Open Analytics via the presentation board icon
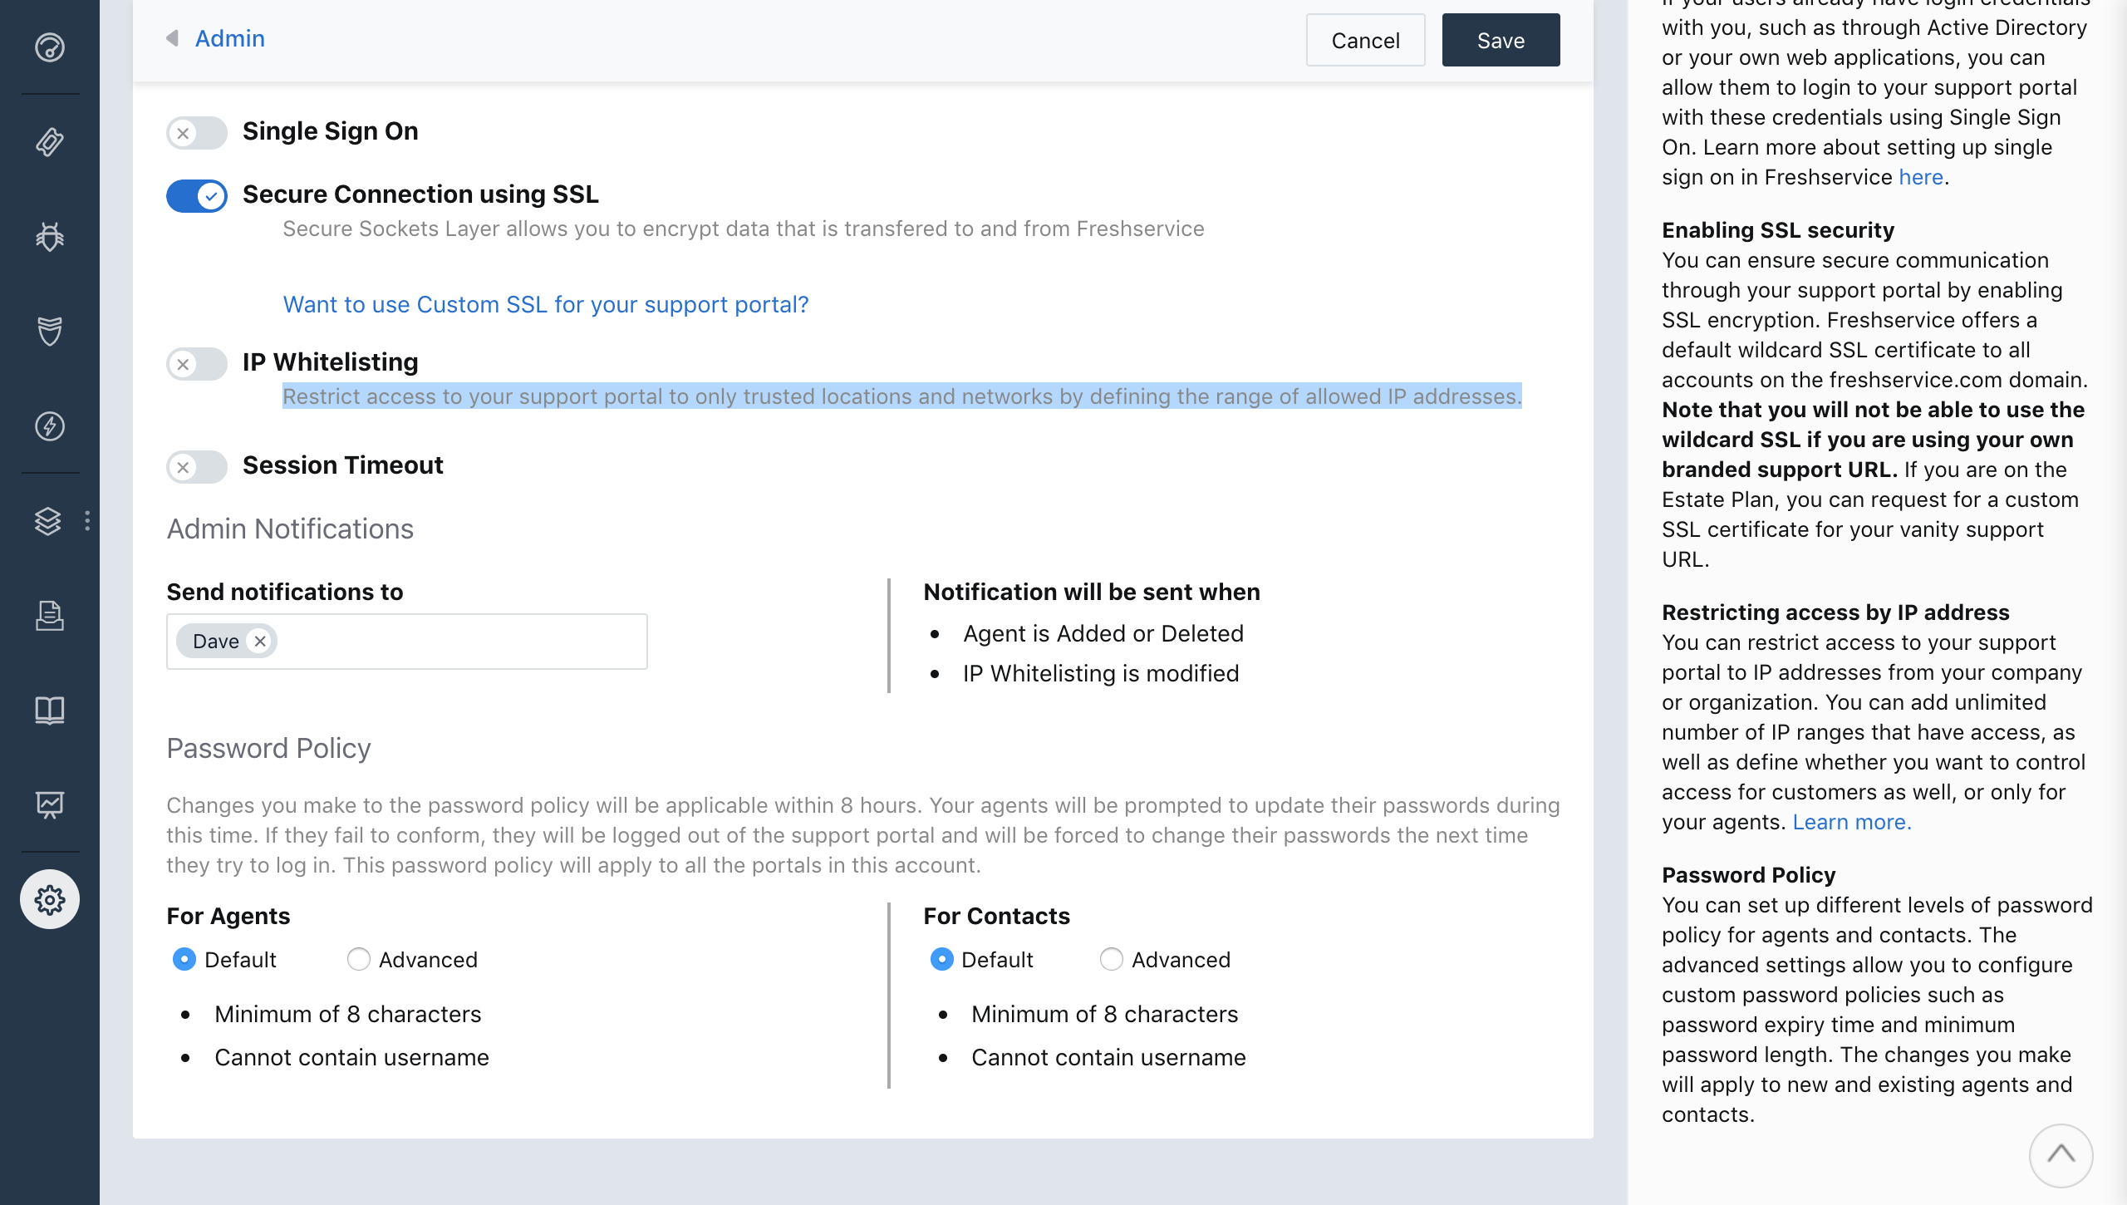 [50, 804]
